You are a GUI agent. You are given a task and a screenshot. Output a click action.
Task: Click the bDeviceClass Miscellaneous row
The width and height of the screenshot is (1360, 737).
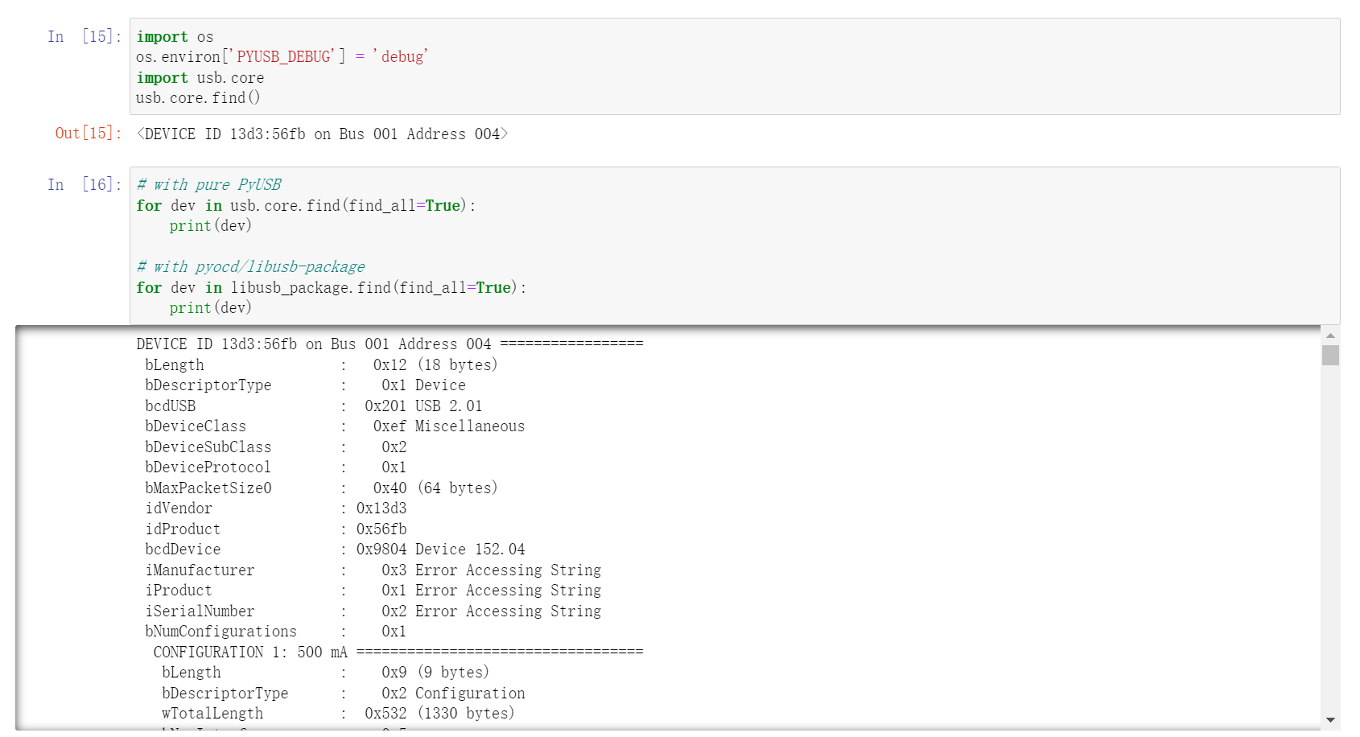click(335, 426)
